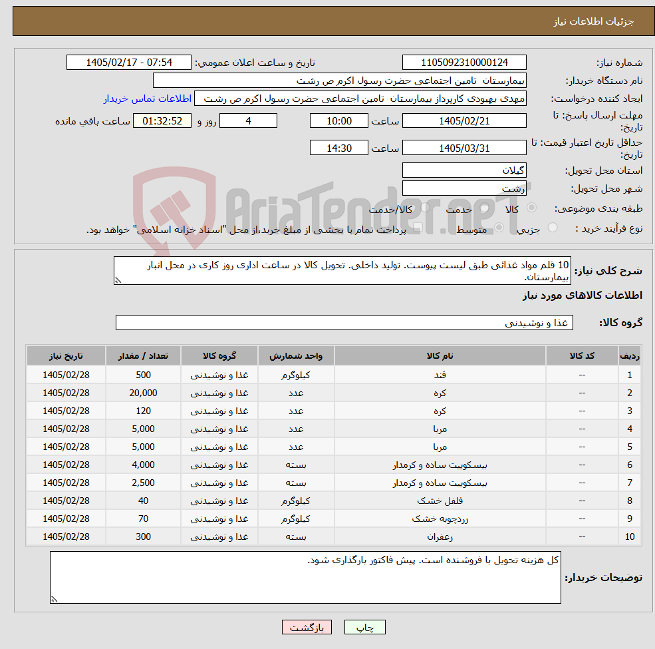This screenshot has height=649, width=655.
Task: Select the کالا radio button
Action: [x=532, y=208]
